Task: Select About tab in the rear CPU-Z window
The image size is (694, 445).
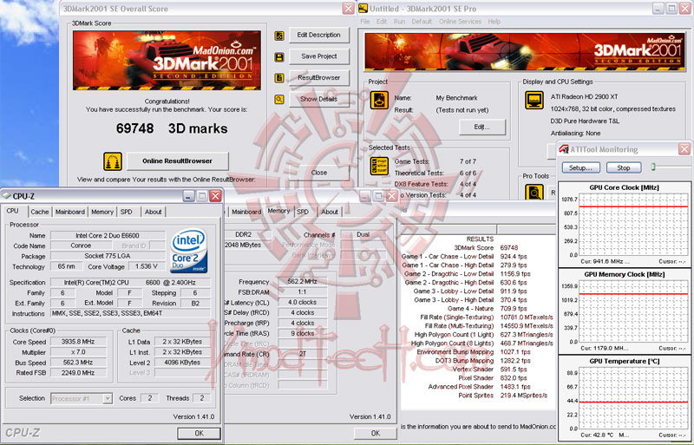Action: 330,212
